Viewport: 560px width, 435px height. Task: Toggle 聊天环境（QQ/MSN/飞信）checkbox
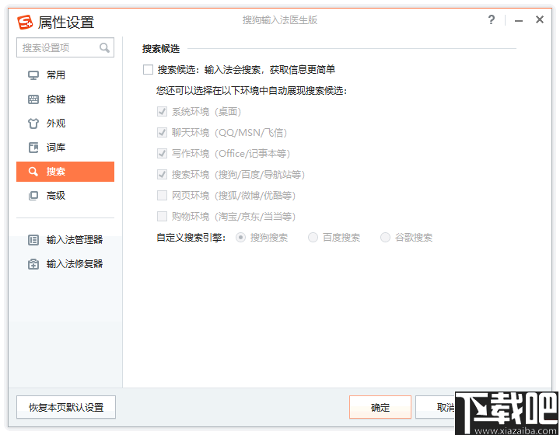click(x=162, y=133)
